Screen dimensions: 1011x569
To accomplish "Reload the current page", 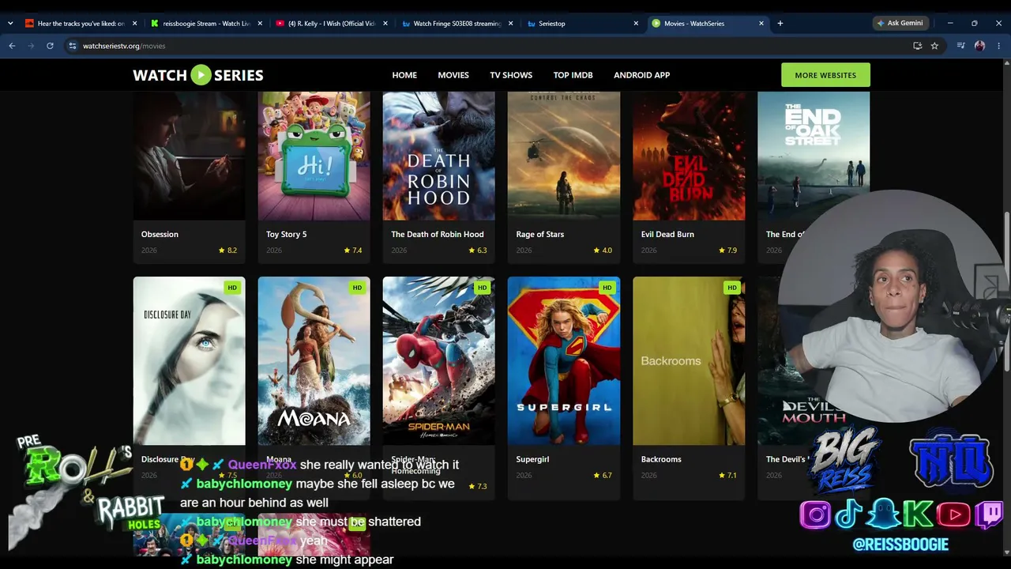I will (50, 46).
